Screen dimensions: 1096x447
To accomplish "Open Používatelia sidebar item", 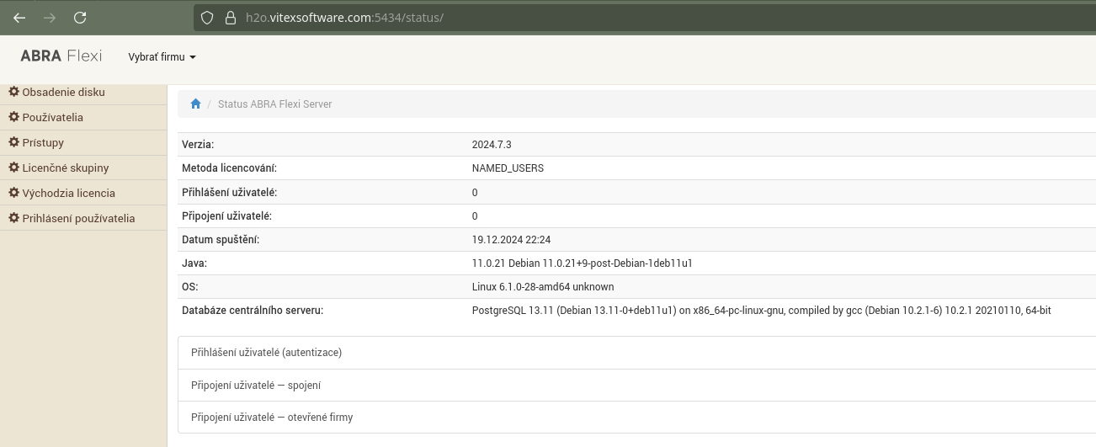I will click(x=83, y=118).
